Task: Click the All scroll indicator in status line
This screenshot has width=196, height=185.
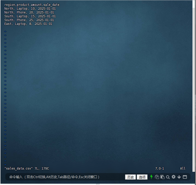Action: pos(183,169)
